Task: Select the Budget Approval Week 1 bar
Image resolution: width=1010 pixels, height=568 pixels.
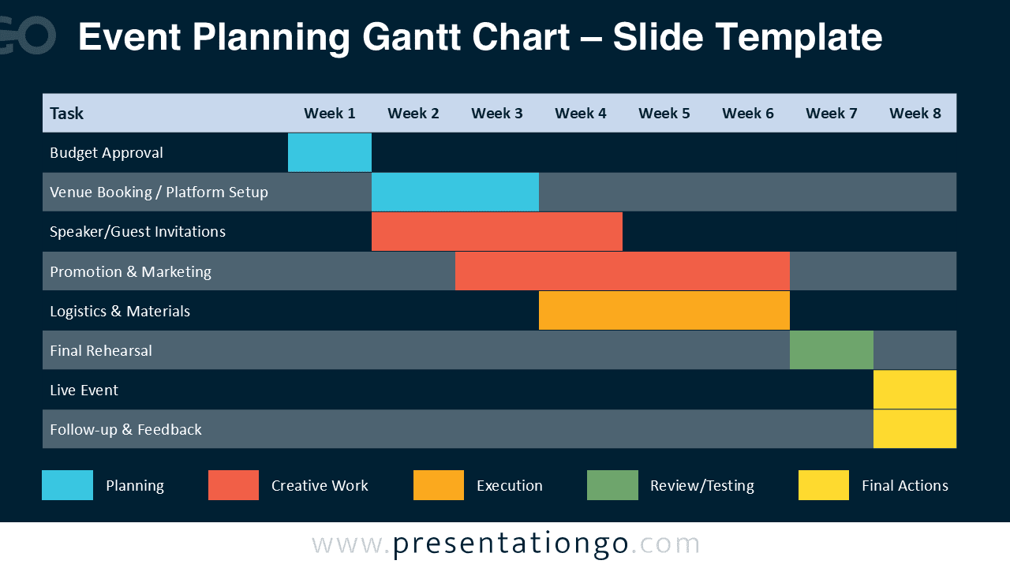Action: 330,152
